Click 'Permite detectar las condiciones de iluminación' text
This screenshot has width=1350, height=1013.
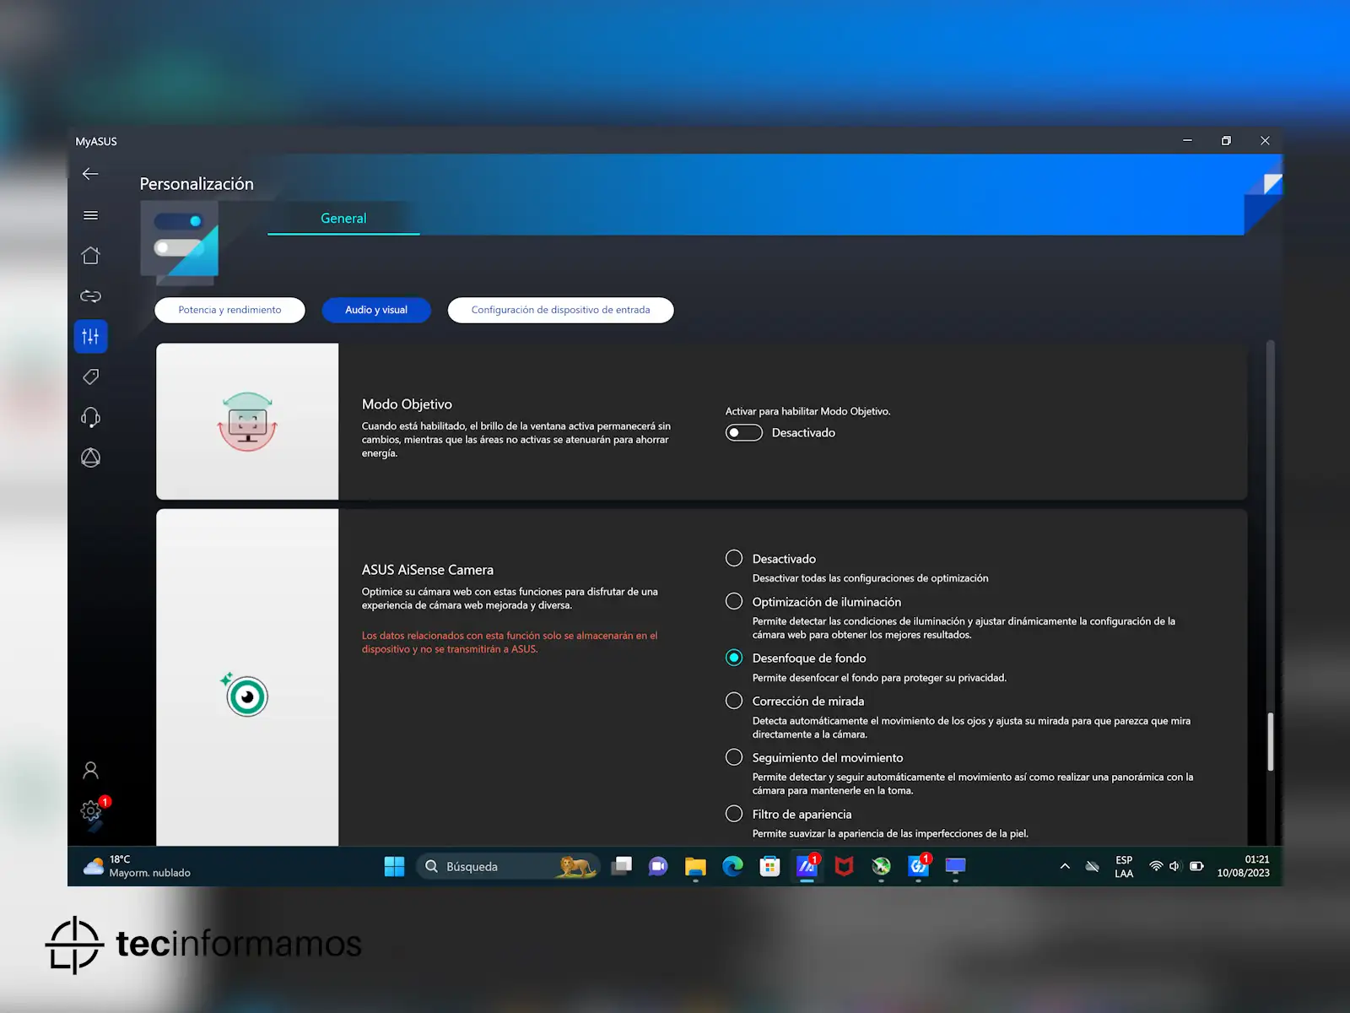(x=964, y=628)
